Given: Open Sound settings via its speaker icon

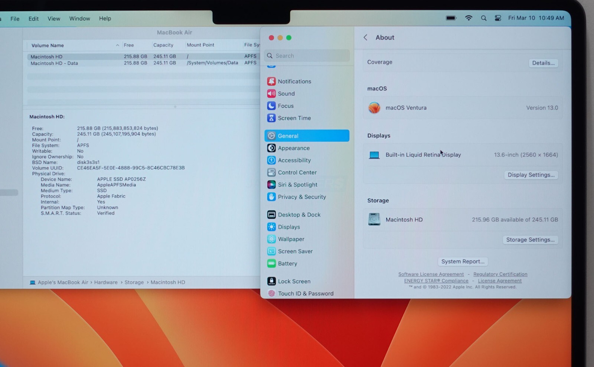Looking at the screenshot, I should tap(271, 94).
